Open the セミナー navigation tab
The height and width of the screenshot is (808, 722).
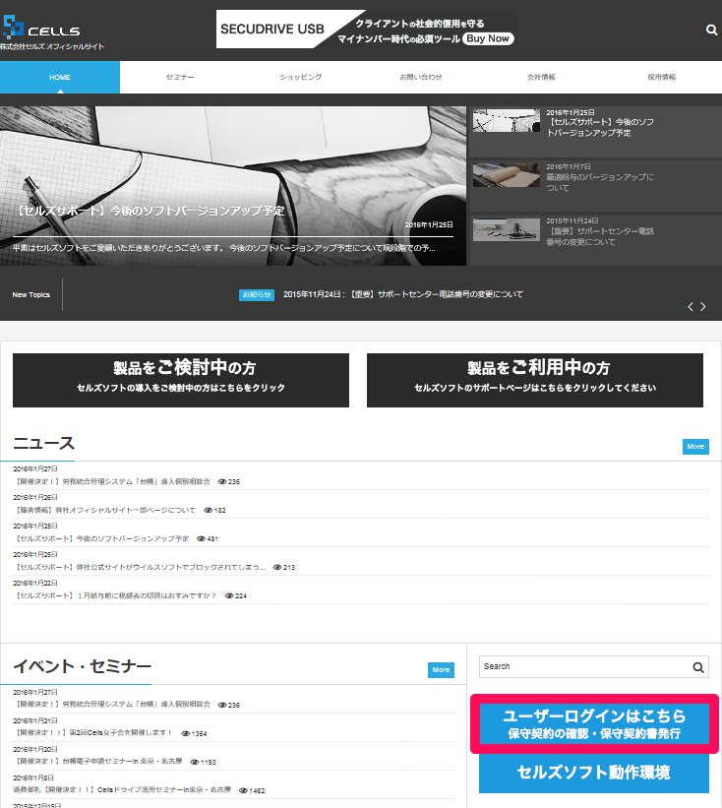(180, 78)
